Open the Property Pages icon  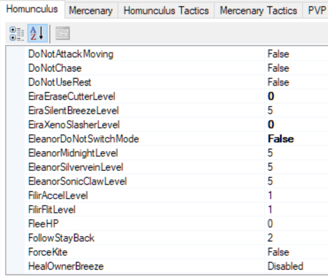tap(62, 34)
